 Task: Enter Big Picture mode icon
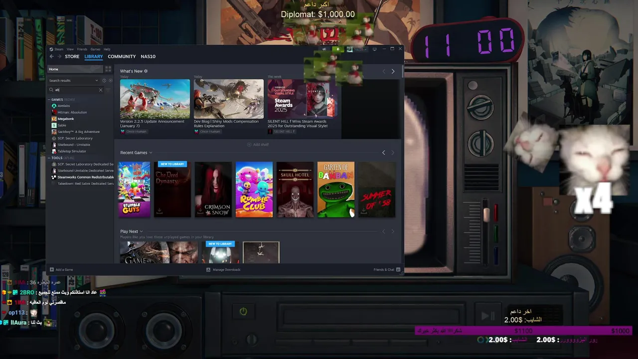point(375,49)
